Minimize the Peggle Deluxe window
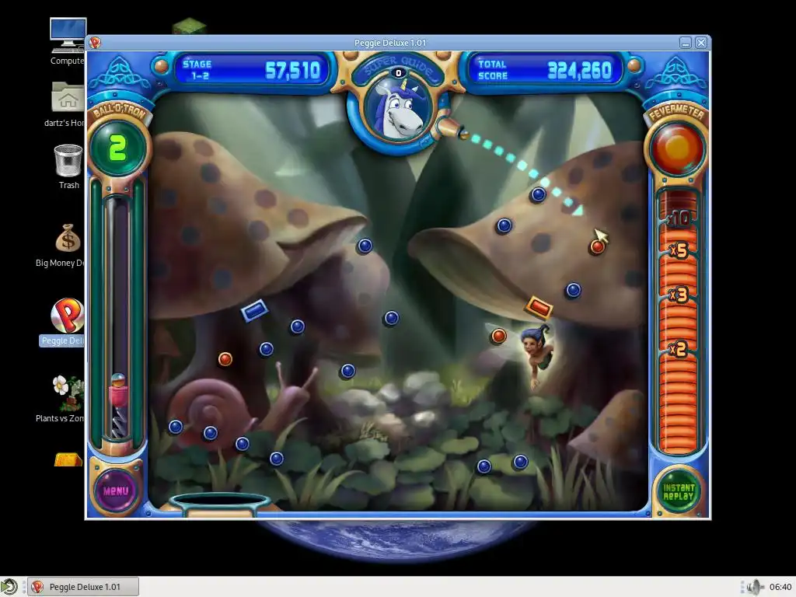 click(x=686, y=43)
